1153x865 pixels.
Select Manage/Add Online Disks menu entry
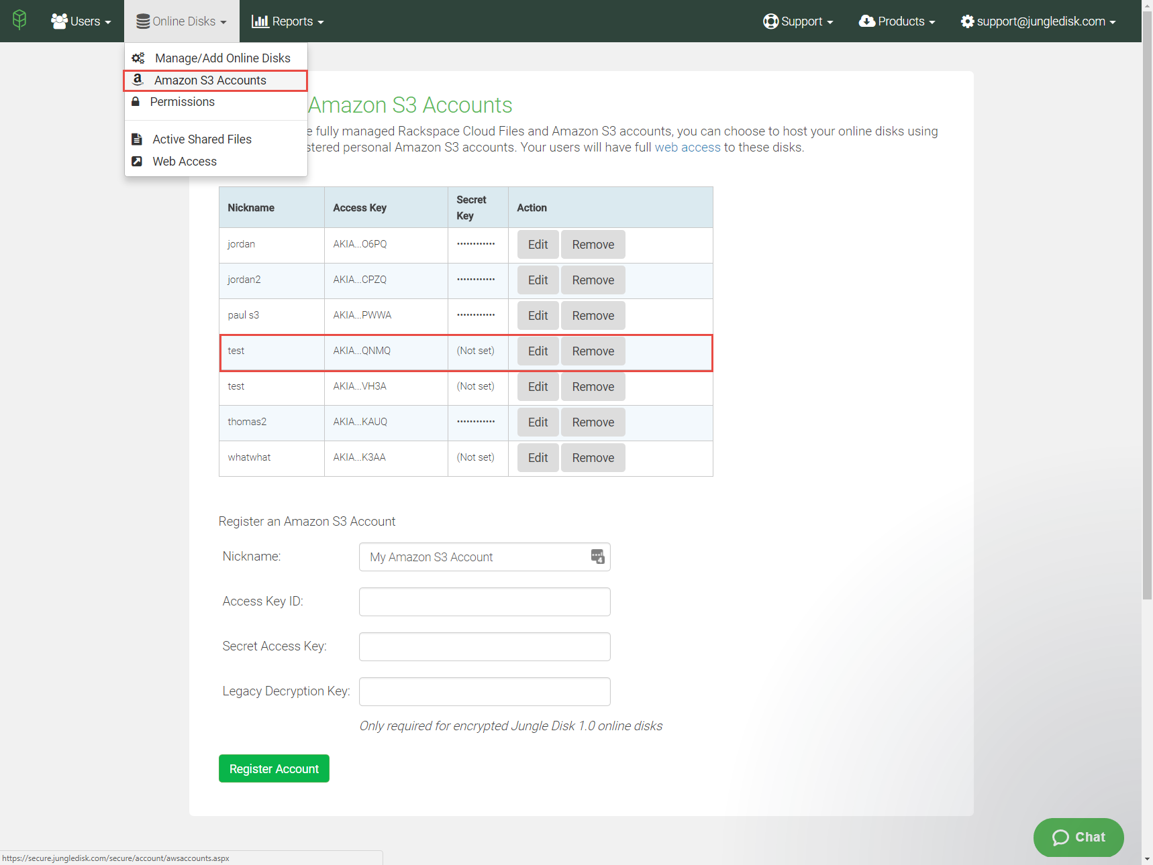tap(216, 58)
